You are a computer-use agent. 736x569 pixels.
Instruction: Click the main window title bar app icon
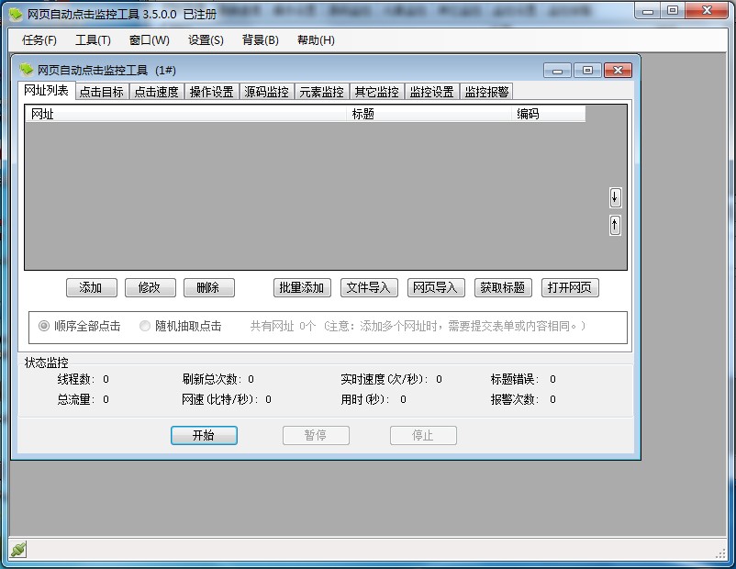point(16,14)
